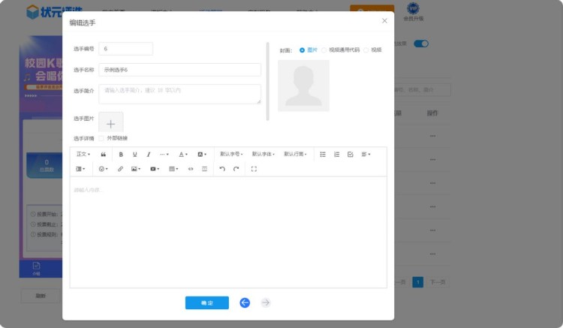
Task: Toggle bold formatting in the editor
Action: (x=121, y=154)
